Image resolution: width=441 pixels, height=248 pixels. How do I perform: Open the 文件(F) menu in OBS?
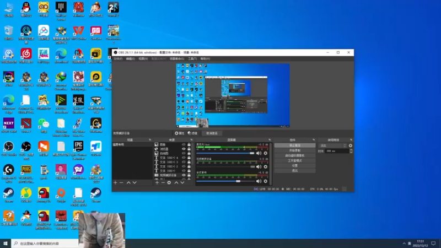[118, 59]
